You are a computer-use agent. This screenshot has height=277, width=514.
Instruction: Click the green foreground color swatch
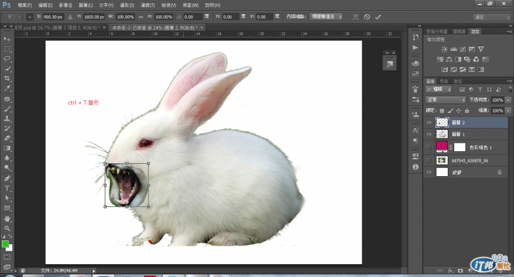coord(5,244)
